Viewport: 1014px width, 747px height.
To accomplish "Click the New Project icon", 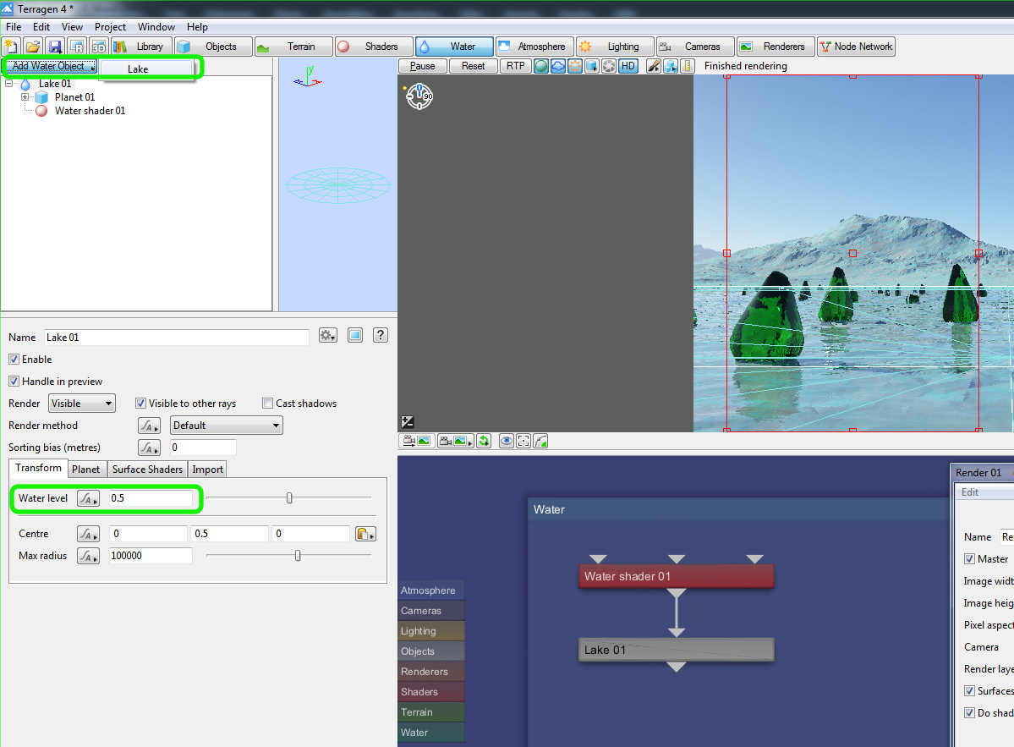I will (x=12, y=47).
